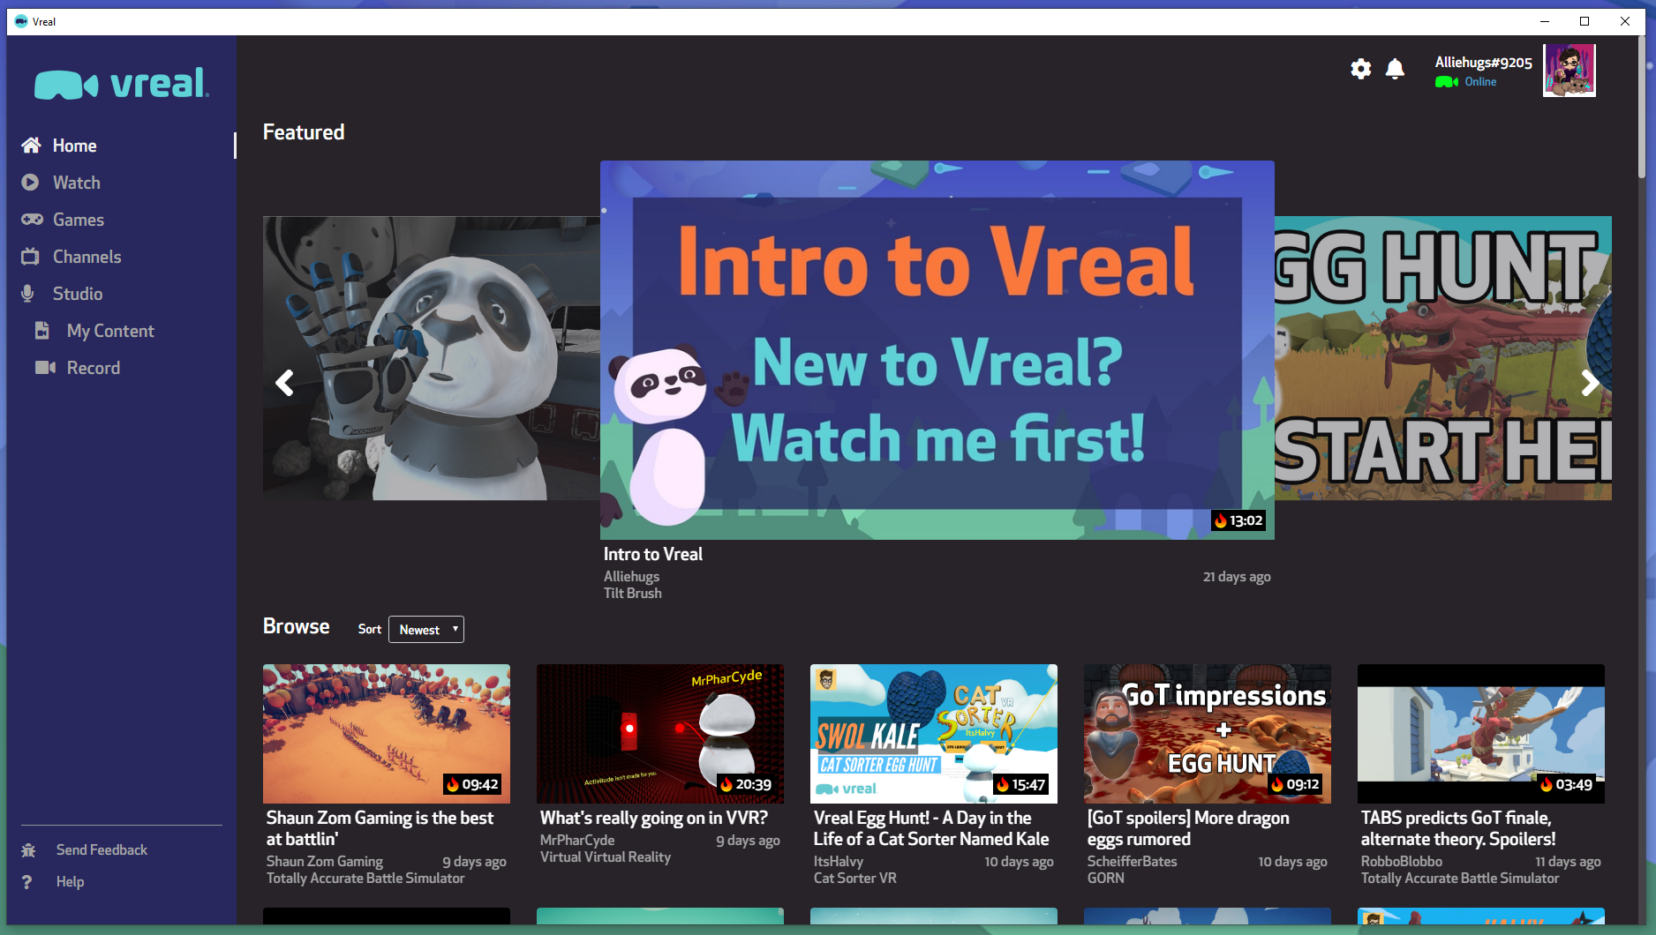
Task: Click the Virtual Virtual Reality game link
Action: tap(606, 856)
